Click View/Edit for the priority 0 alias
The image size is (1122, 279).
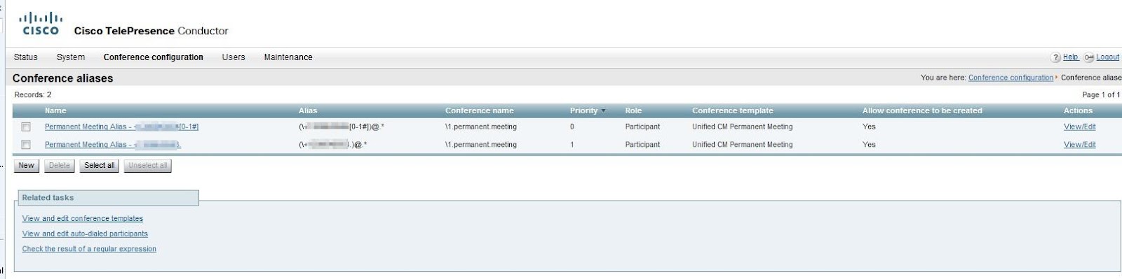point(1079,127)
